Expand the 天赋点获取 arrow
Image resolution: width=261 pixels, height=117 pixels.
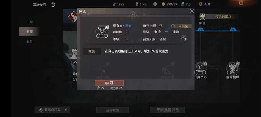(x=66, y=110)
